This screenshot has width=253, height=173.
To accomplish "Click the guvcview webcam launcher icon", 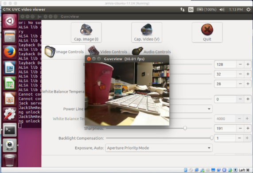I will [10, 145].
